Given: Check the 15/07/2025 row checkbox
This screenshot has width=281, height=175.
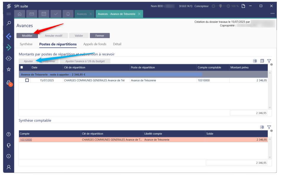Looking at the screenshot, I should tap(27, 80).
